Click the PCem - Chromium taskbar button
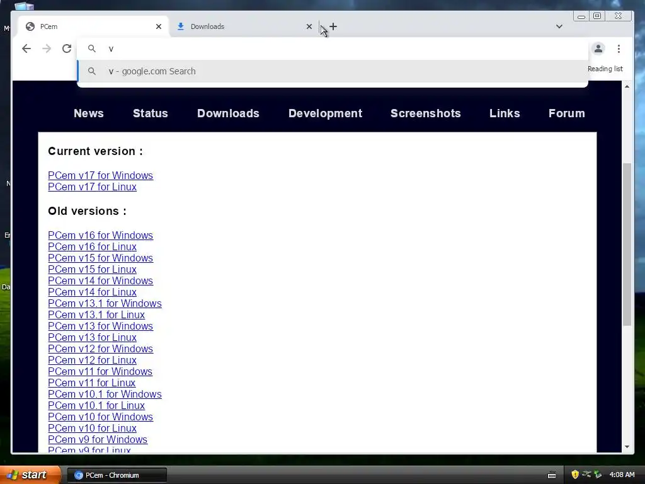Screen dimensions: 645x484 [117, 475]
